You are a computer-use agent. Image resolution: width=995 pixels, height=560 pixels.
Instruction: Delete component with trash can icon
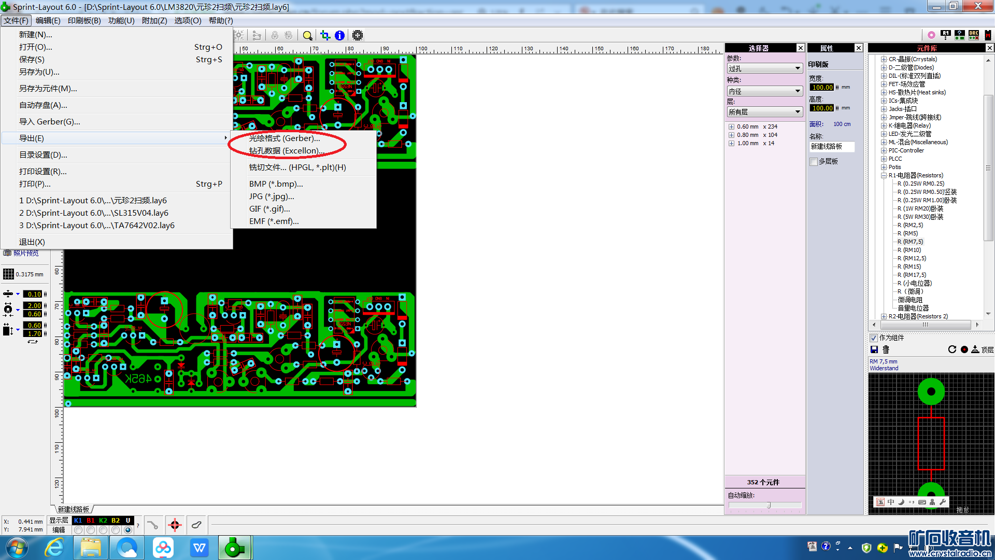click(x=886, y=349)
